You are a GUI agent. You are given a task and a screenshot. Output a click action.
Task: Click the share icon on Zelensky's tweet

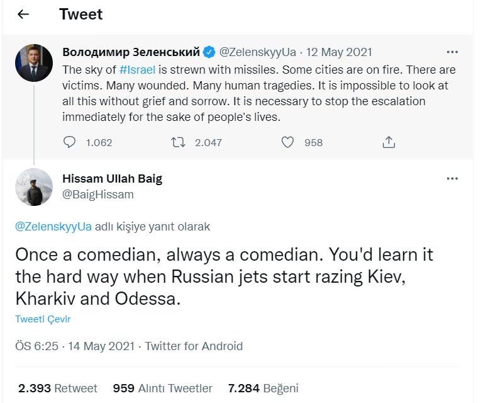click(389, 142)
